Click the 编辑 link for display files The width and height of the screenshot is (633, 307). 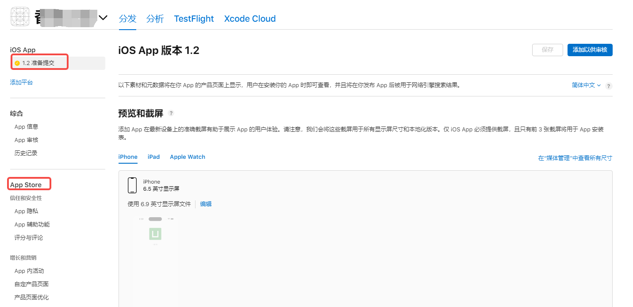[206, 204]
